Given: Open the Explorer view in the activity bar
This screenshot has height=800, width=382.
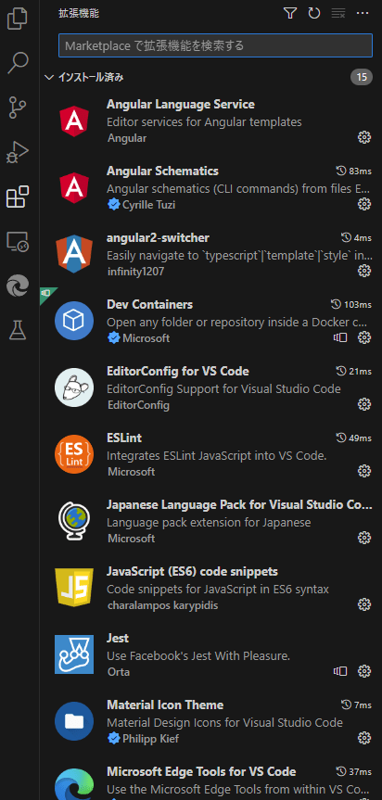Looking at the screenshot, I should pyautogui.click(x=19, y=19).
